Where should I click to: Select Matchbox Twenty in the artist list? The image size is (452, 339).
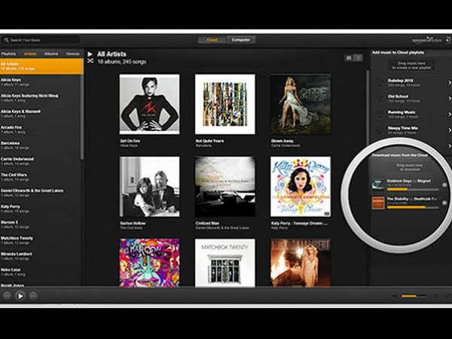pos(41,241)
